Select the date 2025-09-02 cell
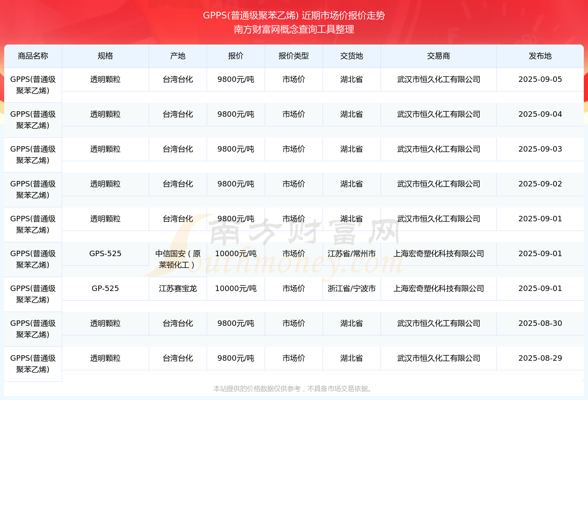 (x=540, y=184)
